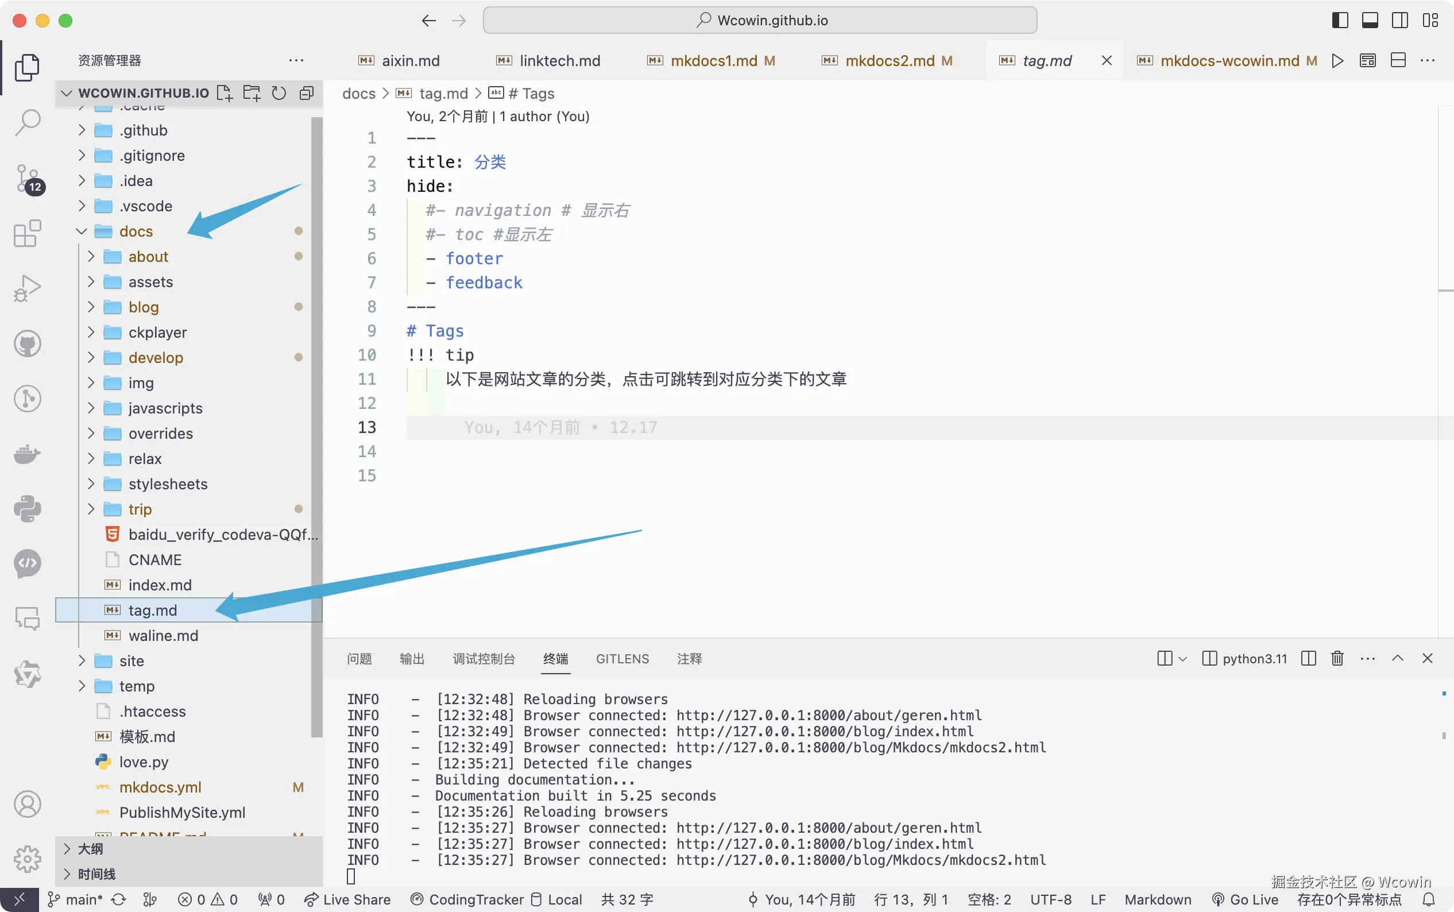1454x912 pixels.
Task: Open the Search view in activity bar
Action: [27, 122]
